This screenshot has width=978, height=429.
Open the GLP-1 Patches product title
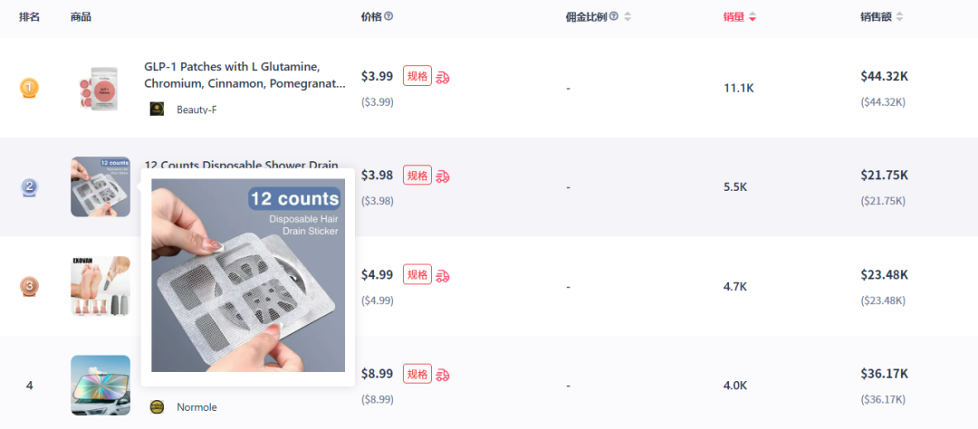[244, 75]
